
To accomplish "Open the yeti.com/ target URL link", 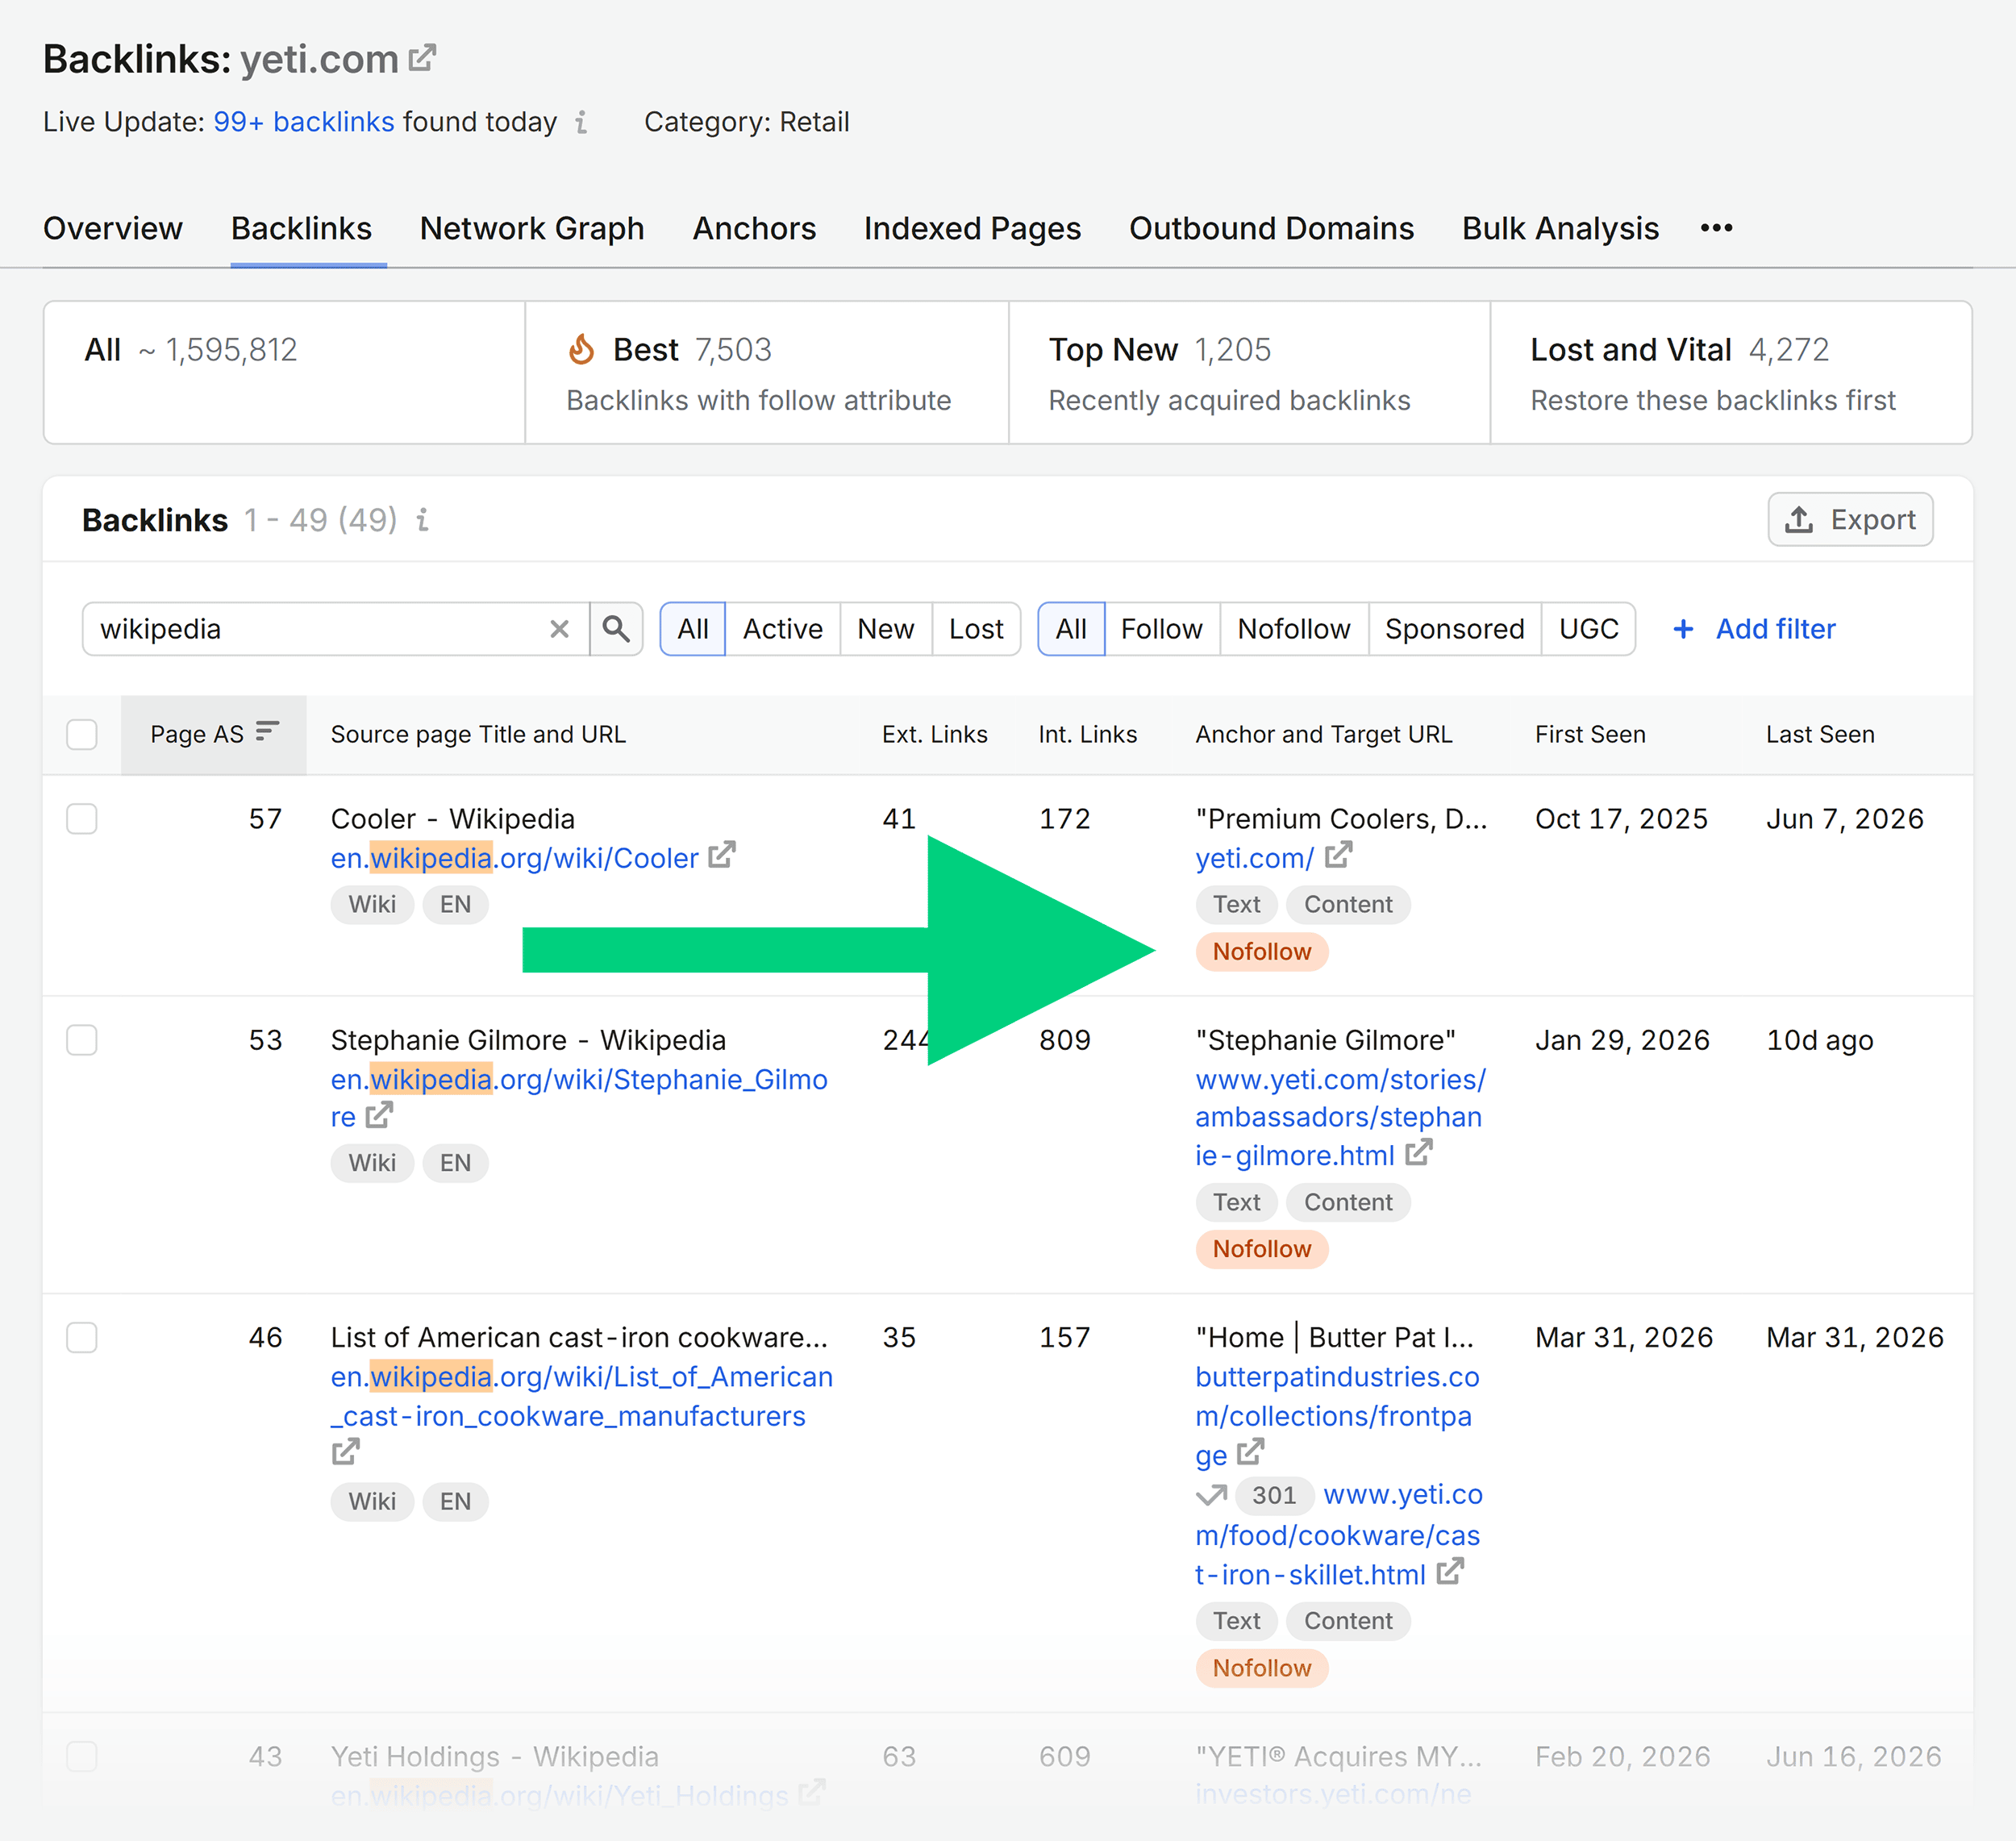I will 1255,858.
